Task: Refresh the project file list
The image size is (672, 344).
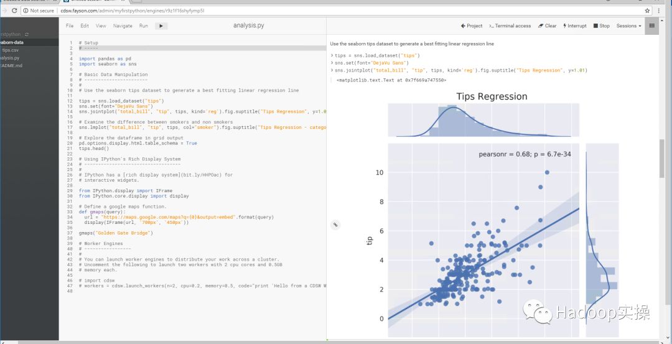Action: 27,34
